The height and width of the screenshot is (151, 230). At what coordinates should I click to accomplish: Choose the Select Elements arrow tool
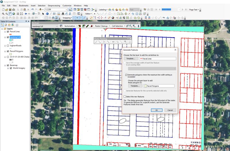[x=43, y=14]
